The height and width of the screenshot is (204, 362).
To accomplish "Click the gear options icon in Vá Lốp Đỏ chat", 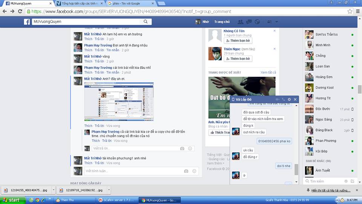I will 289,99.
